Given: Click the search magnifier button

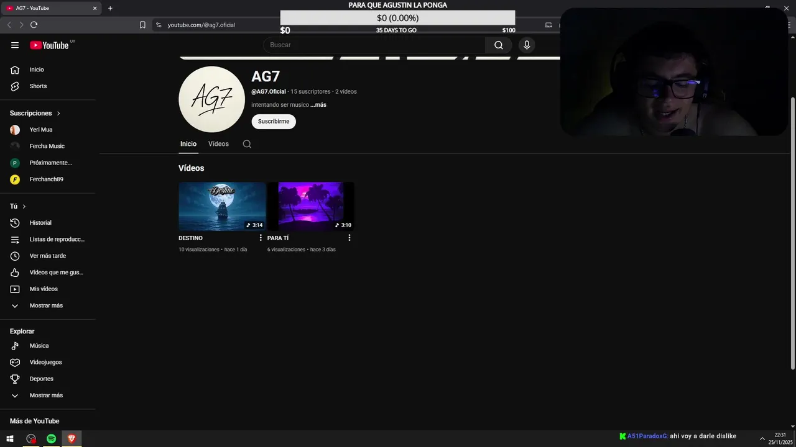Looking at the screenshot, I should tap(499, 45).
